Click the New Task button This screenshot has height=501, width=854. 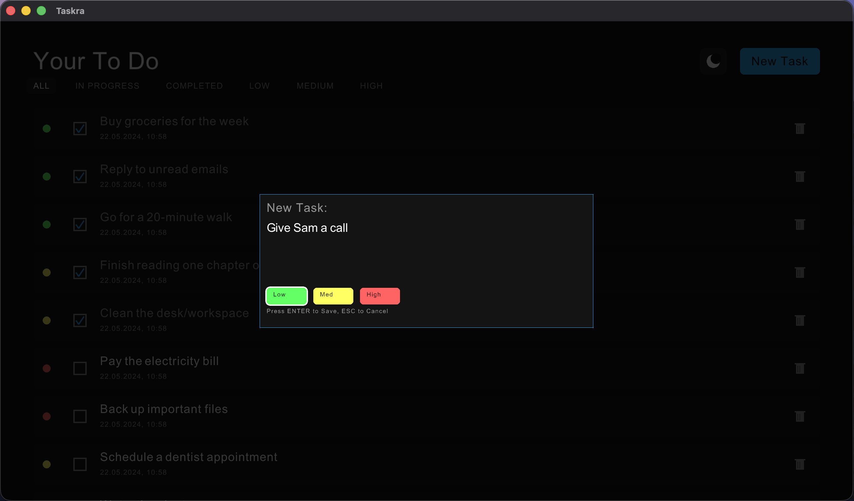780,61
